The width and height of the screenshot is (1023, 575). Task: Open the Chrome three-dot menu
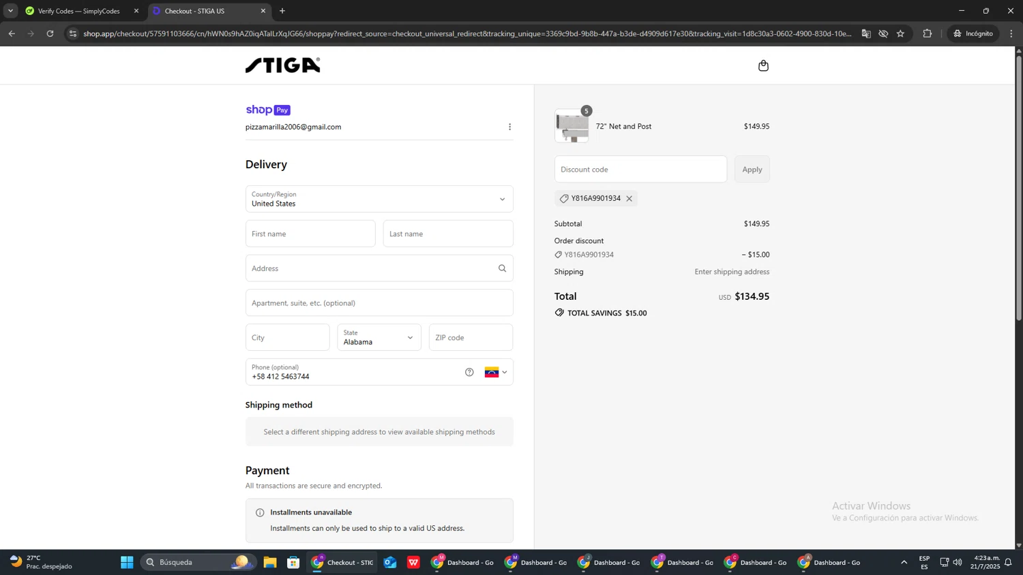(x=1011, y=33)
